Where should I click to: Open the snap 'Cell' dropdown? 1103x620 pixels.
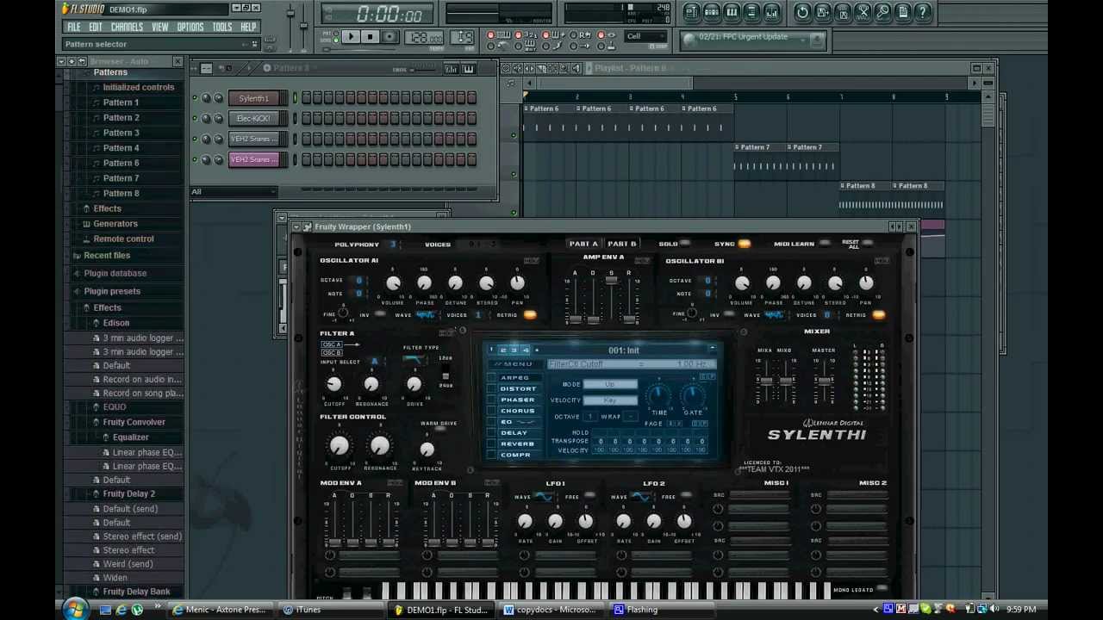coord(646,37)
